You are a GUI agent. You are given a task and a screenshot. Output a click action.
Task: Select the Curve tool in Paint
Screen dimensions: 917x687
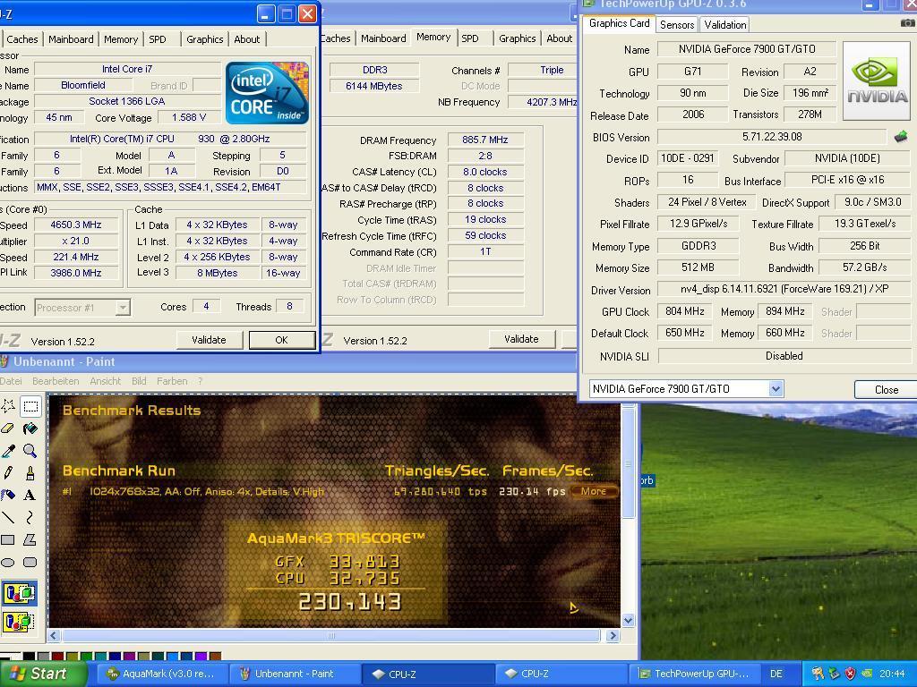[30, 517]
